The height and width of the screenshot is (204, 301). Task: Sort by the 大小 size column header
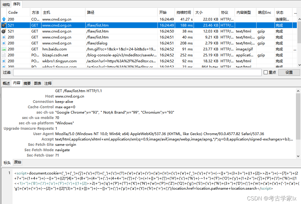coord(206,13)
